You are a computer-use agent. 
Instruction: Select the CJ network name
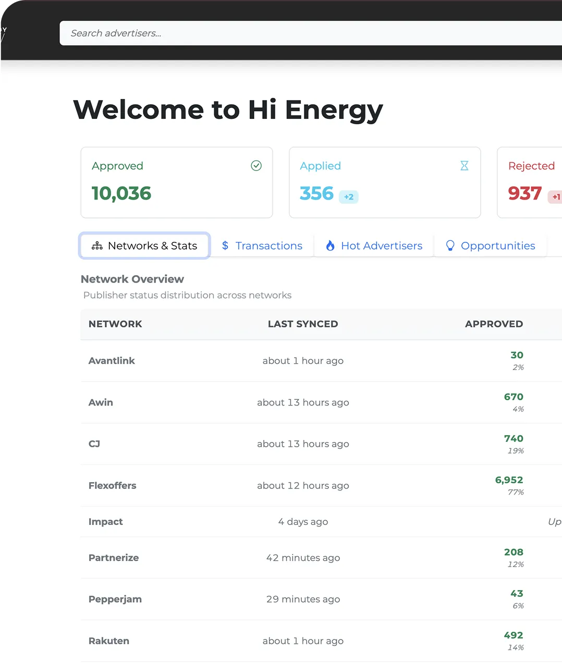[94, 444]
